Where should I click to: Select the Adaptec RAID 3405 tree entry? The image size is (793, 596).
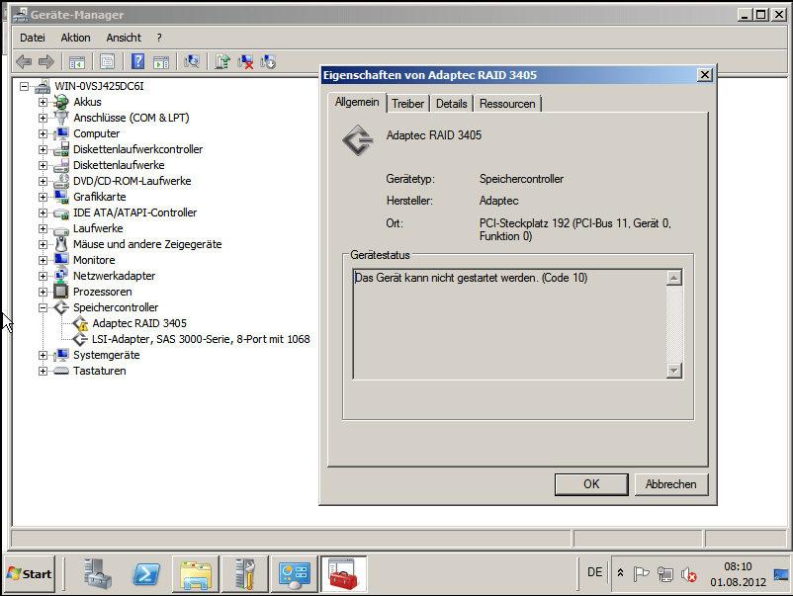point(139,323)
